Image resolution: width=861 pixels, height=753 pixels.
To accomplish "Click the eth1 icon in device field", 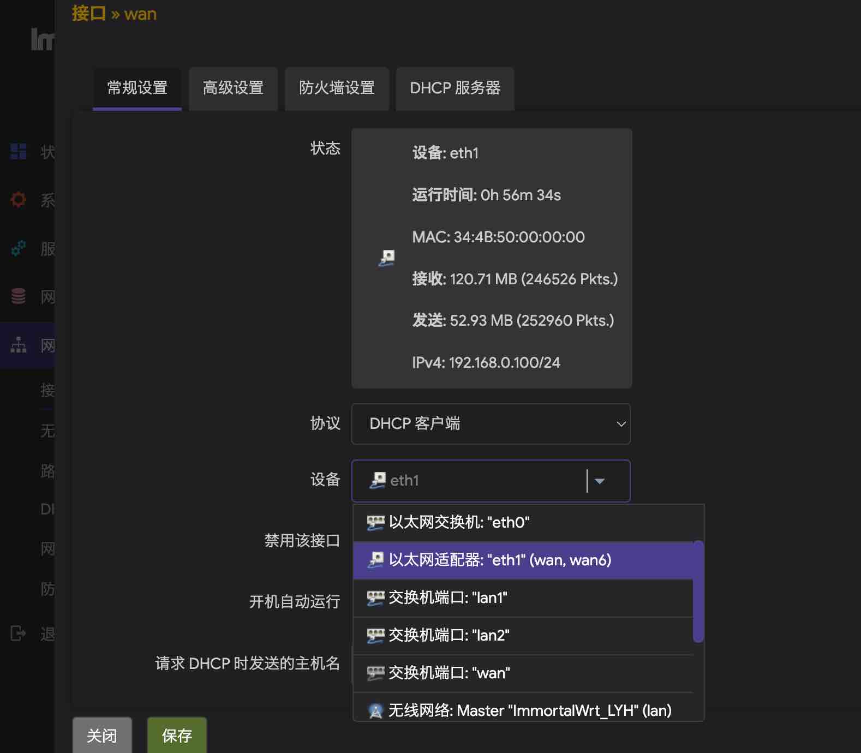I will point(378,481).
